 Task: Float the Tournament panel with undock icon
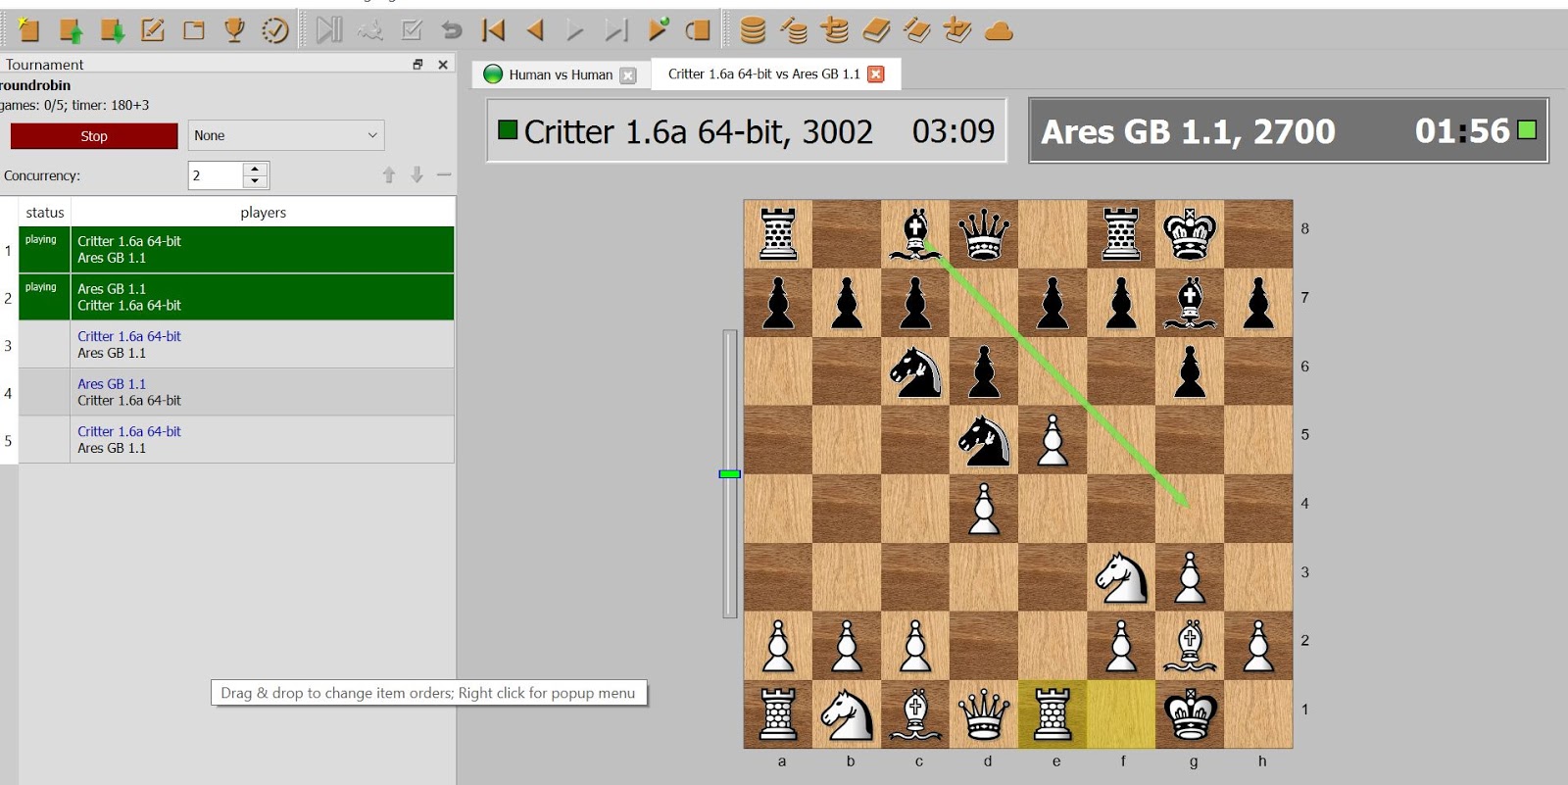point(417,65)
